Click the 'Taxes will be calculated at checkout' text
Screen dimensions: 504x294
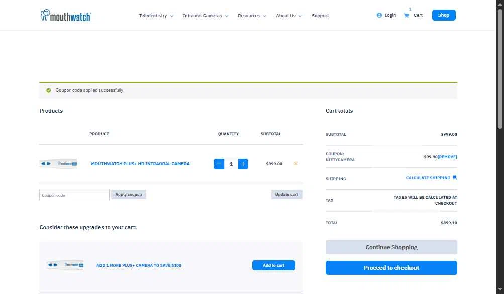[x=425, y=200]
